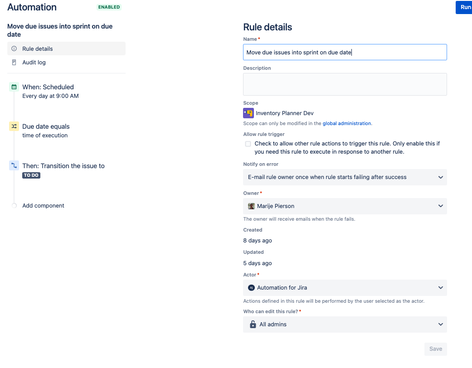Click the Automation for Jira robot icon

[x=252, y=287]
